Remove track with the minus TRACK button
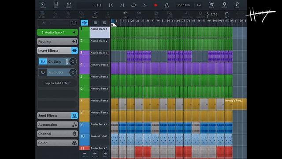The image size is (282, 159). click(x=85, y=155)
